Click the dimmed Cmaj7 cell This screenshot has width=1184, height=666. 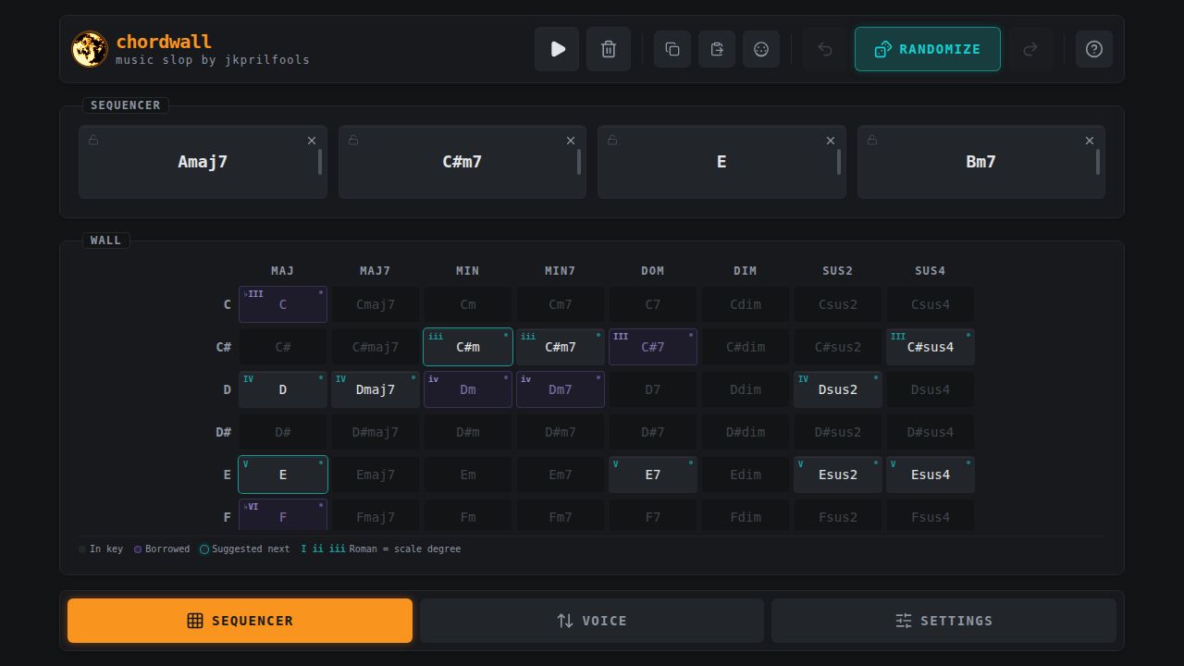(376, 304)
